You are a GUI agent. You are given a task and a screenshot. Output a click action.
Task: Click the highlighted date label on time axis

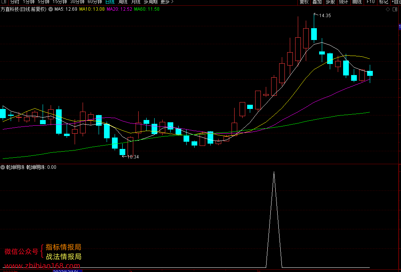[67, 271]
